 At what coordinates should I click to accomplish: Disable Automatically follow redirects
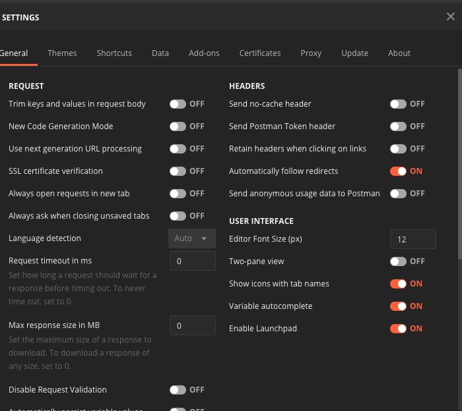tap(398, 171)
